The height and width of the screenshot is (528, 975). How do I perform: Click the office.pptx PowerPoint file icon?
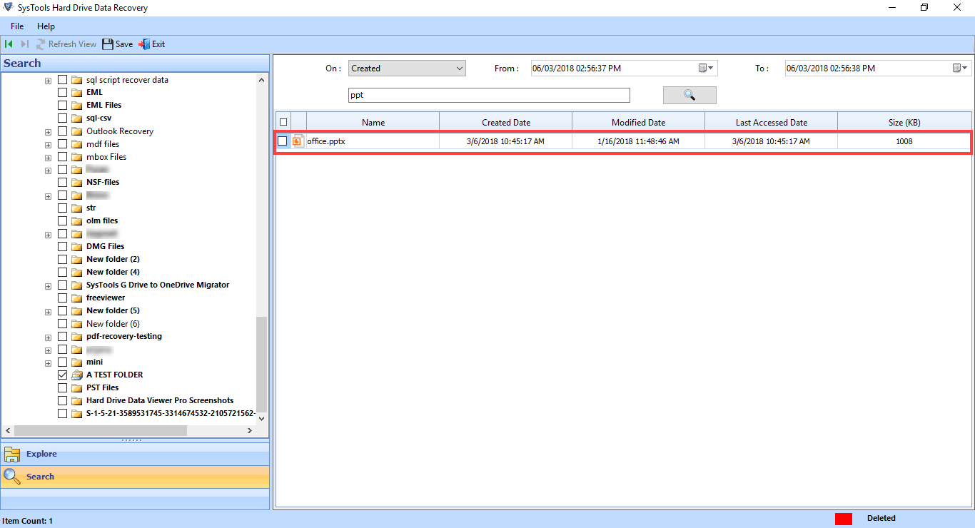point(298,141)
